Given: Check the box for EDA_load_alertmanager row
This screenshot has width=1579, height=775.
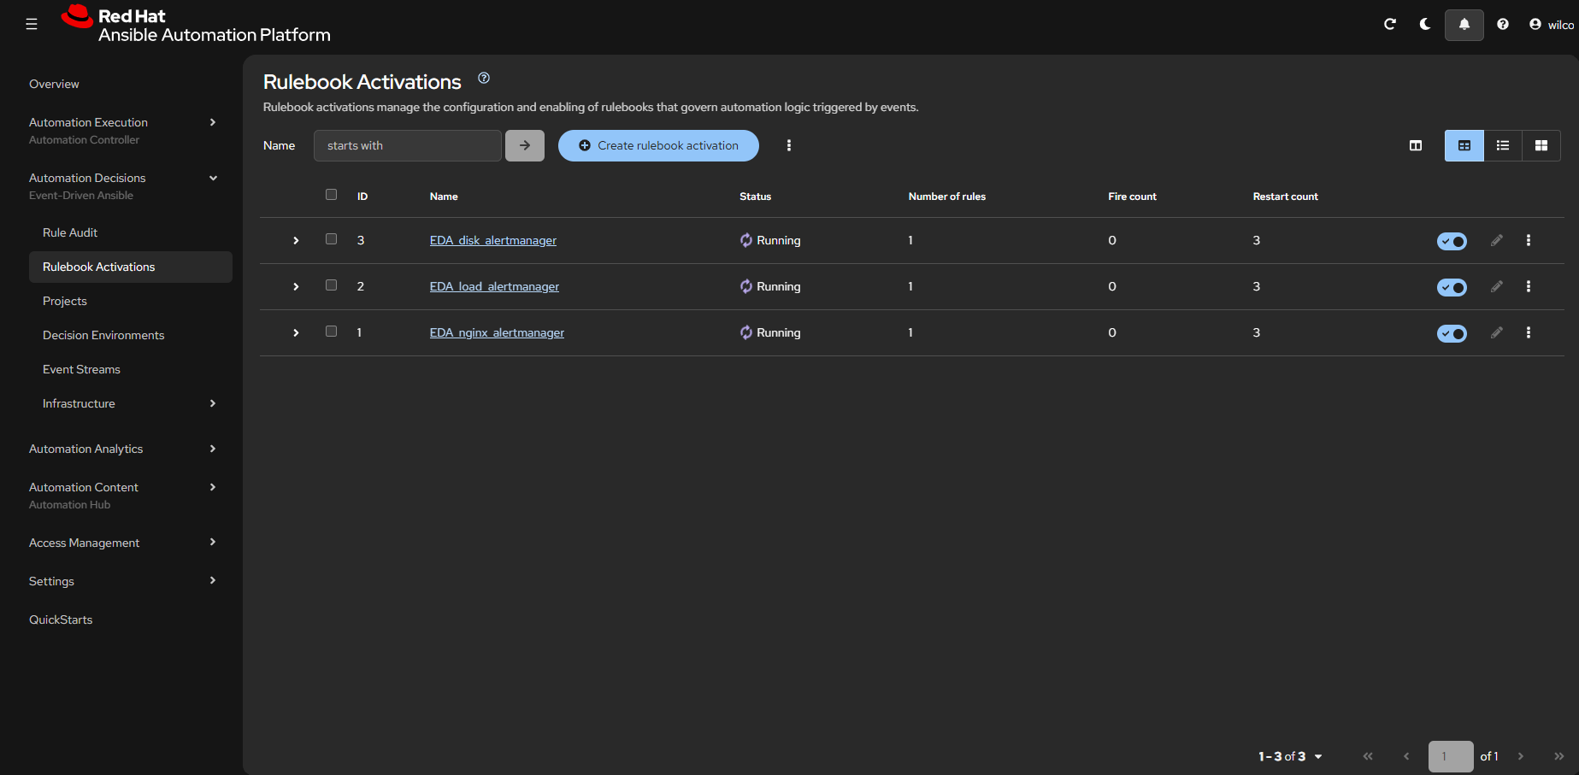Looking at the screenshot, I should point(332,285).
